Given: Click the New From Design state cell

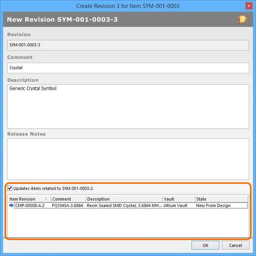Looking at the screenshot, I should [213, 205].
